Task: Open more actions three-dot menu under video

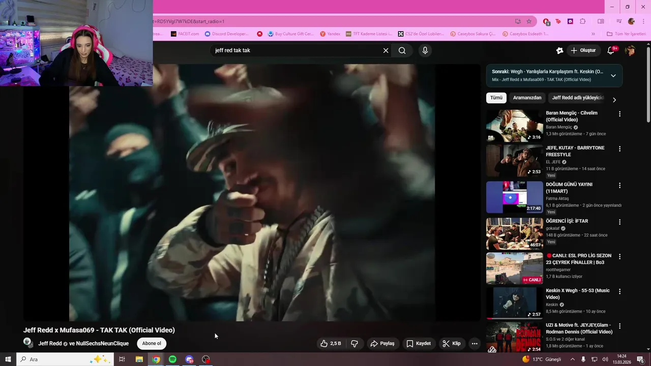Action: pyautogui.click(x=475, y=344)
